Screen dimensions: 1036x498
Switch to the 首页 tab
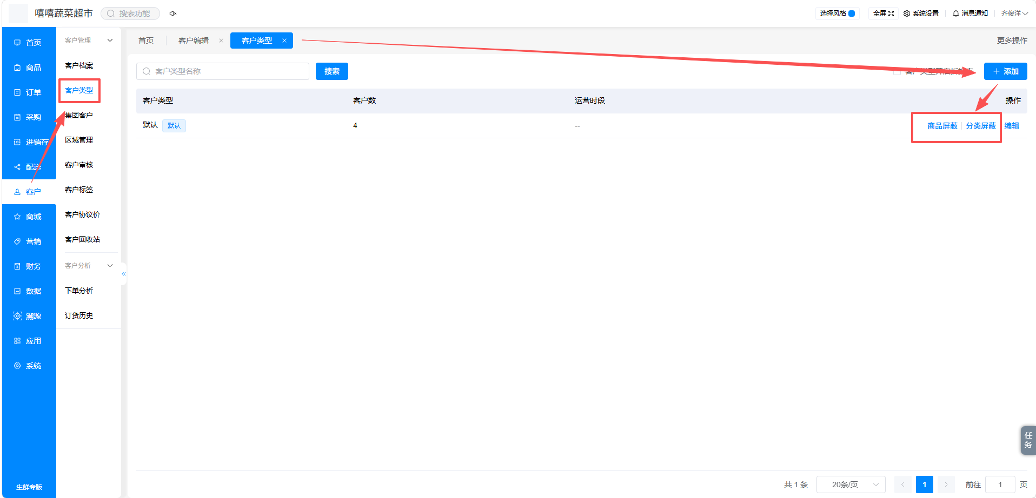[146, 41]
